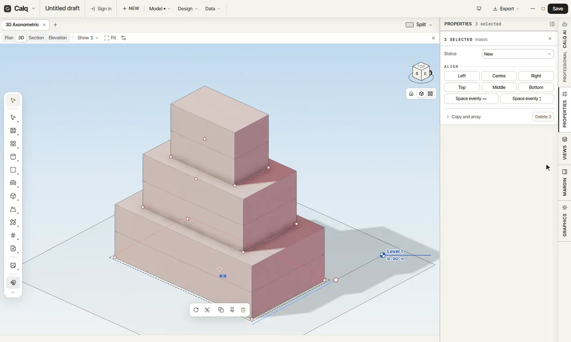571x342 pixels.
Task: Open the Export dropdown
Action: pyautogui.click(x=506, y=9)
